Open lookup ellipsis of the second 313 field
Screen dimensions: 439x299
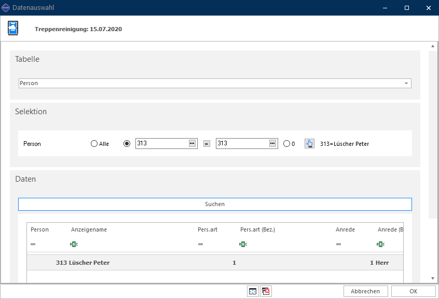coord(272,143)
